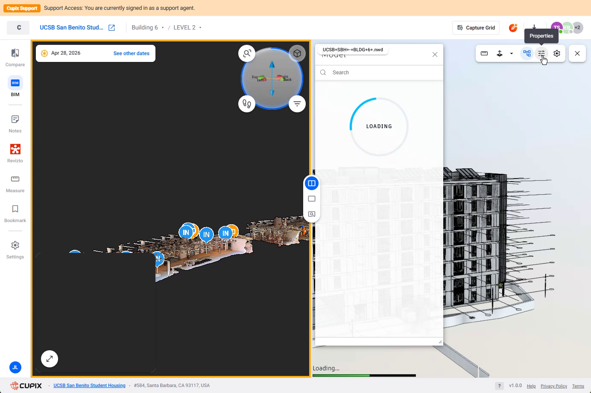The image size is (591, 393).
Task: Click the UCSB+SBH+-+BLDG+6+.nwd file label
Action: click(x=353, y=50)
